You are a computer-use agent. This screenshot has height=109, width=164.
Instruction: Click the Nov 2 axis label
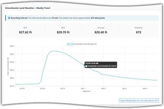(x=103, y=89)
